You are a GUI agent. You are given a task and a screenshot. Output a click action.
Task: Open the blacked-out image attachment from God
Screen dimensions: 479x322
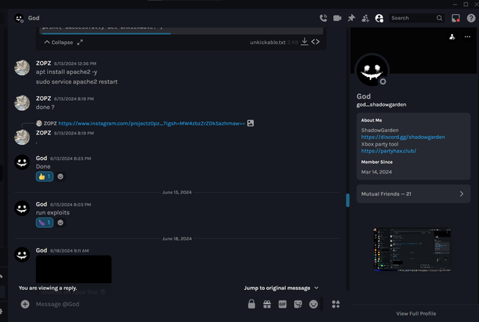tap(73, 270)
